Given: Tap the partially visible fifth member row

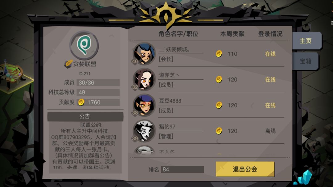Looking at the screenshot, I should point(208,151).
